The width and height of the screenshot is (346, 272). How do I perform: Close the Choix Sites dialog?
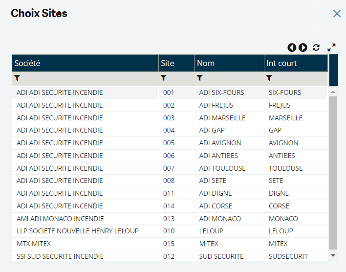[337, 14]
